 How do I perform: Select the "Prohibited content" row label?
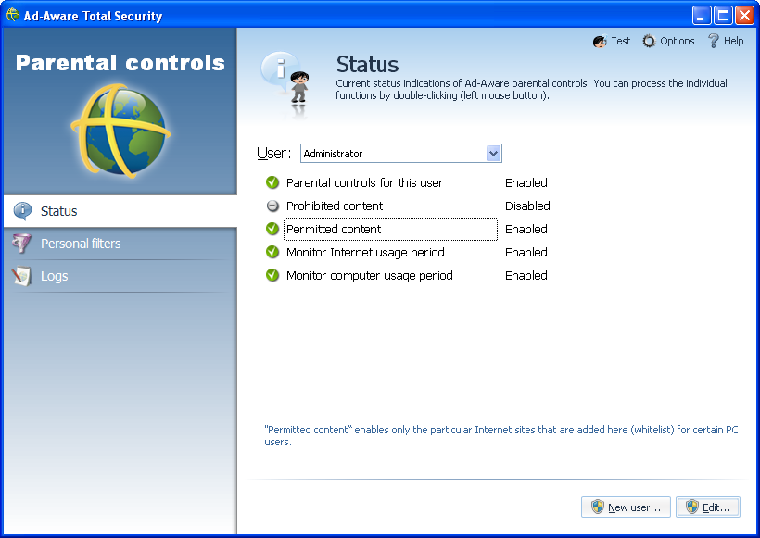[x=335, y=206]
